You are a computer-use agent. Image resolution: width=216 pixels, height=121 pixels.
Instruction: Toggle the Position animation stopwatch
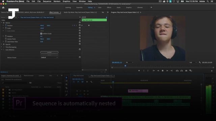(6, 26)
